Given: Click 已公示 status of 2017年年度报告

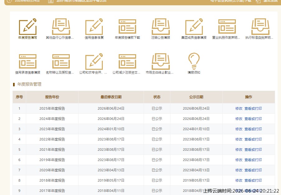Looking at the screenshot, I should point(157,191).
